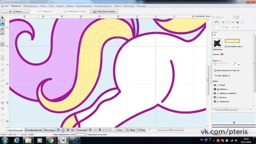This screenshot has height=144, width=256.
Task: Switch to the Плоский view tab
Action: [x=82, y=130]
